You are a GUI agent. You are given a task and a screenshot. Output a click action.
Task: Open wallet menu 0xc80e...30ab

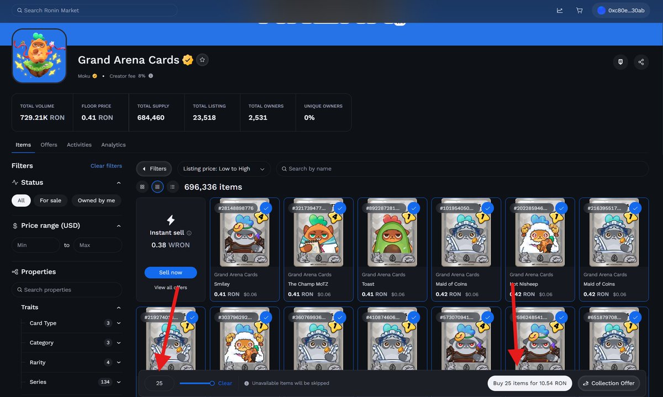[x=622, y=11]
